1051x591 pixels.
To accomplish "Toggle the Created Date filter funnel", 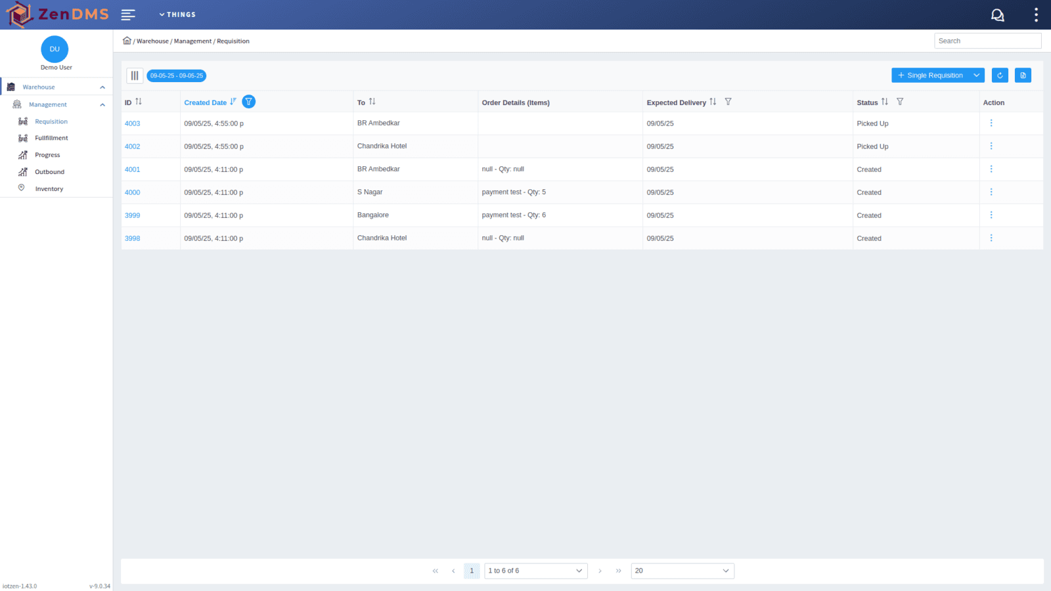I will [x=248, y=102].
